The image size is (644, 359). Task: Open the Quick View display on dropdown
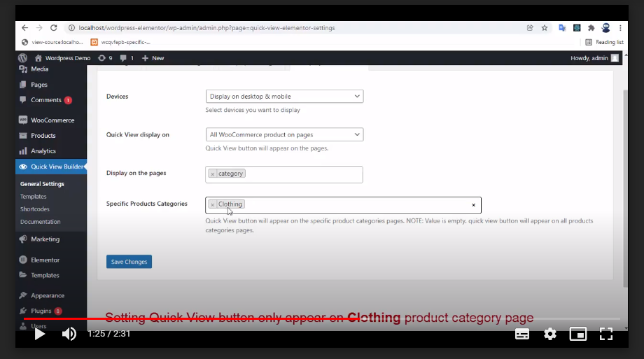click(284, 134)
